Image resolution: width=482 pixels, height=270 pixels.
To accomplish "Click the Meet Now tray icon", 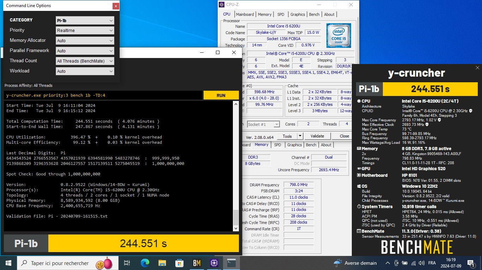I will pos(396,263).
